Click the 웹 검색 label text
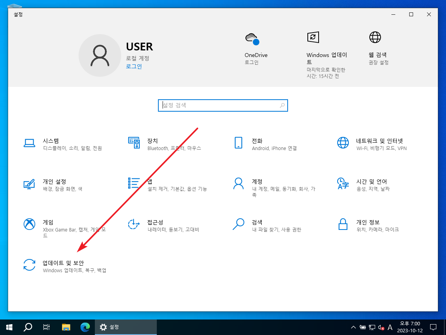Screen dimensions: 446x335 [x=377, y=55]
